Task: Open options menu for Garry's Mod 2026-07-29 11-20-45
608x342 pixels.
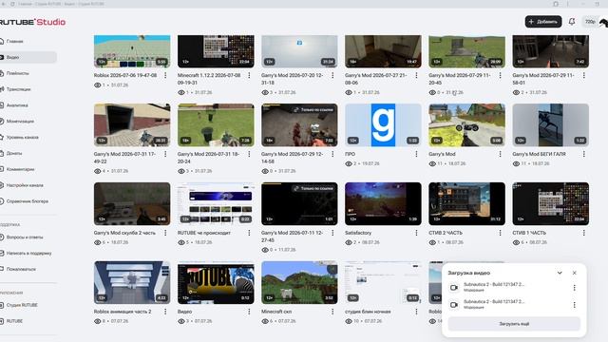Action: (x=501, y=75)
